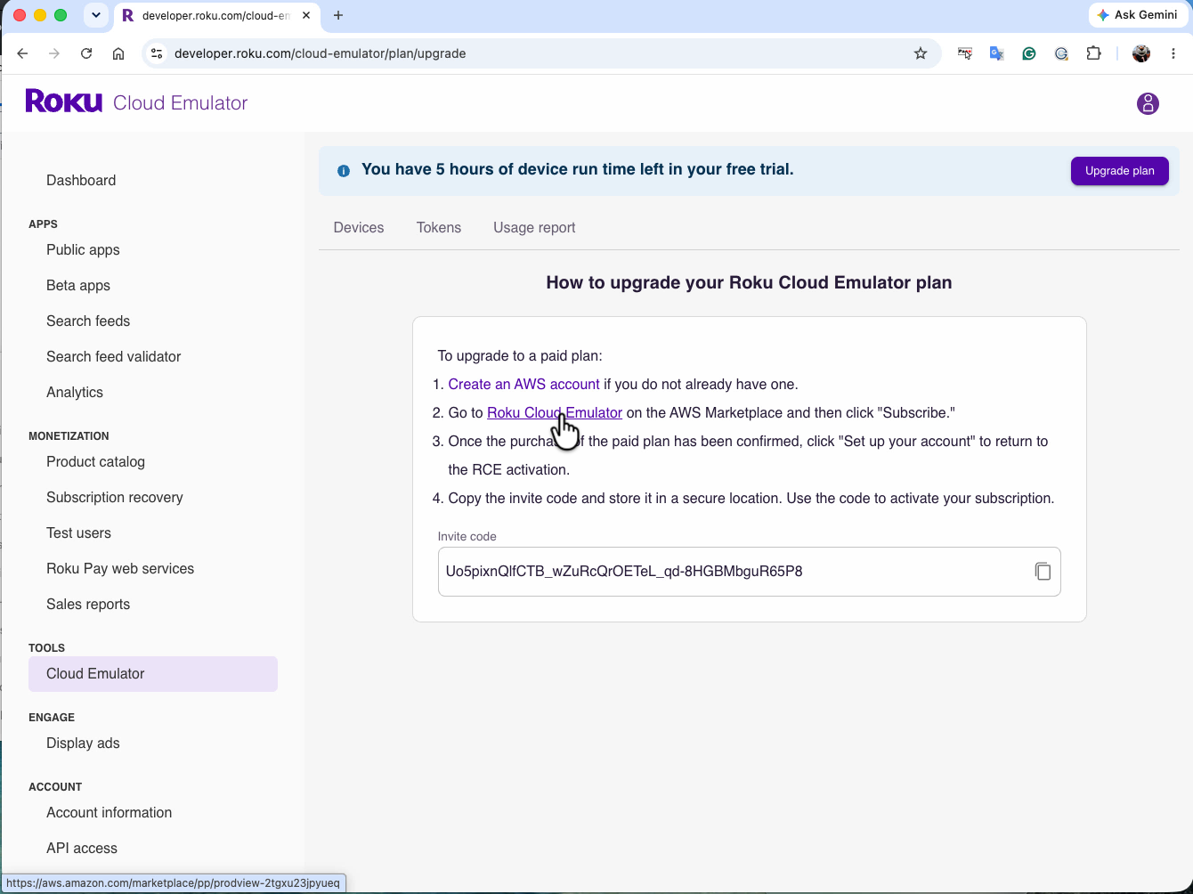
Task: Switch to the Devices tab
Action: click(359, 228)
